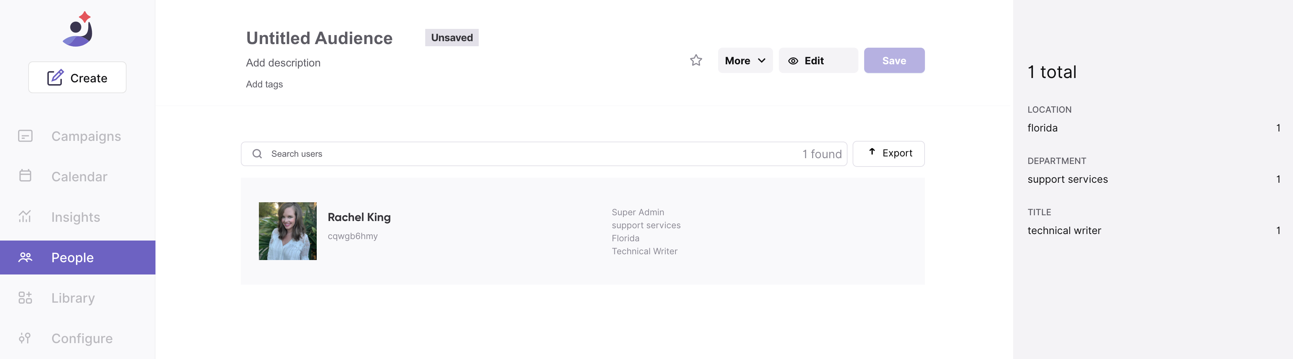Expand the More dropdown
Screen dimensions: 1293x359
745,60
